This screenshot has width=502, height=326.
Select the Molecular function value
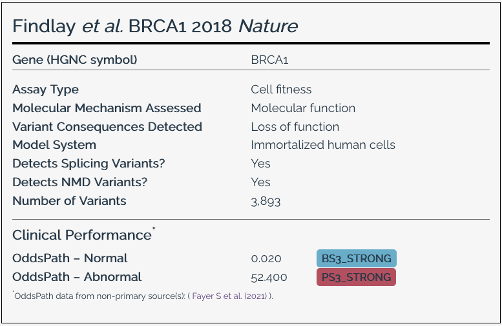[x=303, y=108]
